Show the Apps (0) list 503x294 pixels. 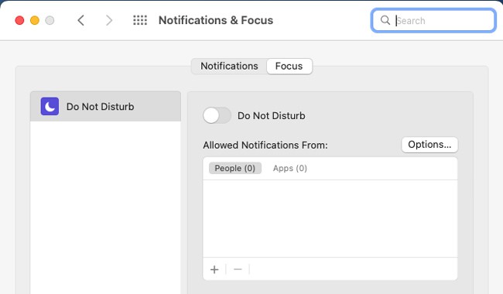point(290,169)
